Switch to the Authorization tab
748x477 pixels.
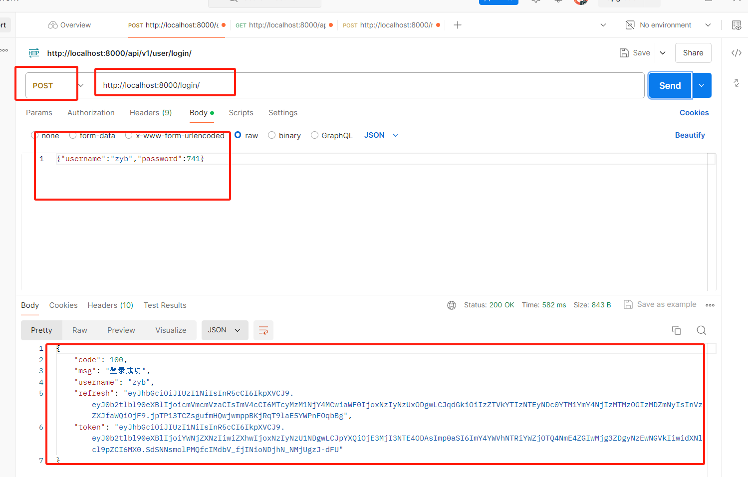click(91, 113)
